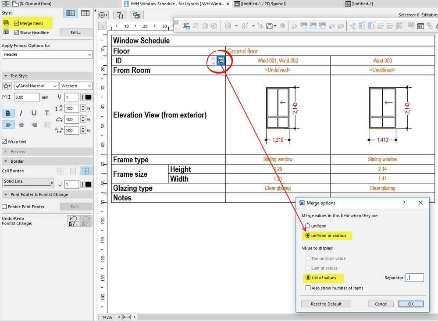Open scheme settings gear icon
Viewport: 438px width, 321px height.
(x=103, y=15)
